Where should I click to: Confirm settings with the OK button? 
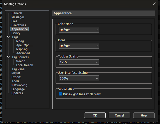(95, 115)
